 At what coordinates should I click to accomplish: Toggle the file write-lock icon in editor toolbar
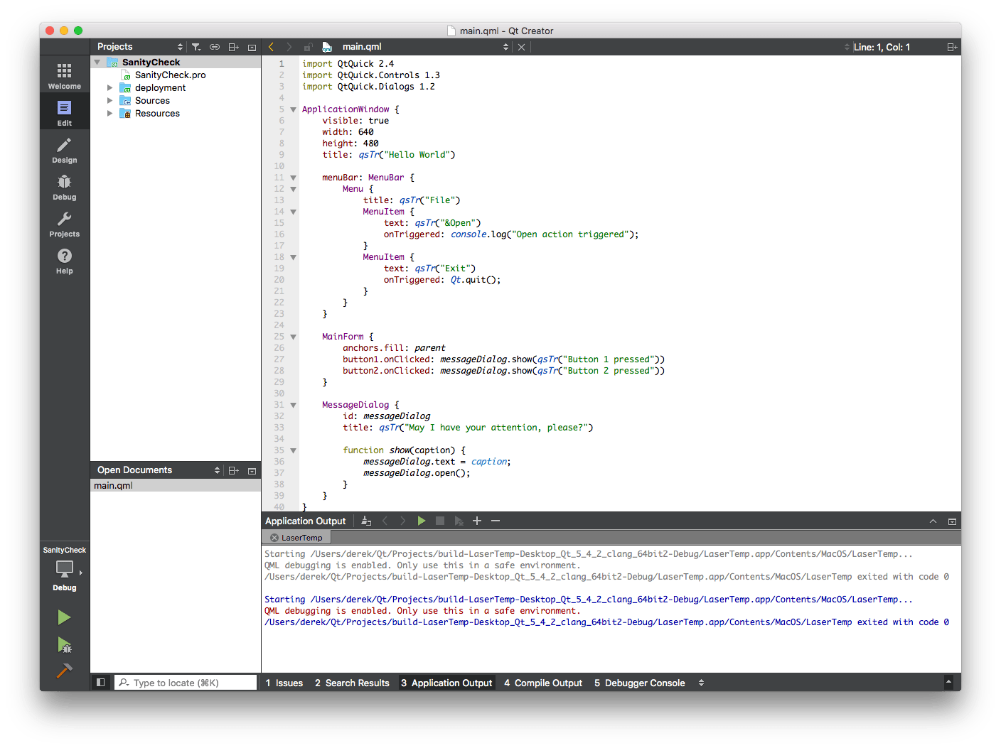(x=308, y=46)
